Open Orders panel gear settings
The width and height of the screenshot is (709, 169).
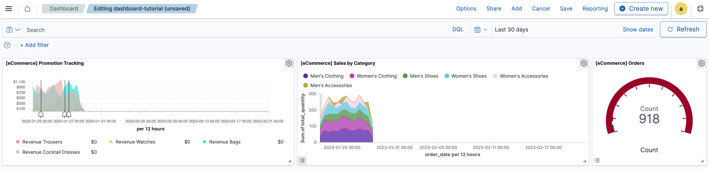[x=701, y=64]
